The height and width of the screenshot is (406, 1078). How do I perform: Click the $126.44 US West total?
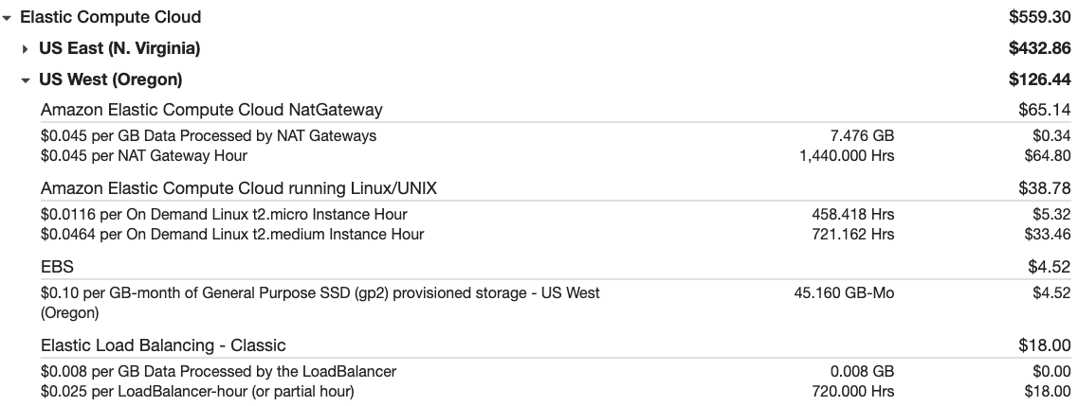1039,79
